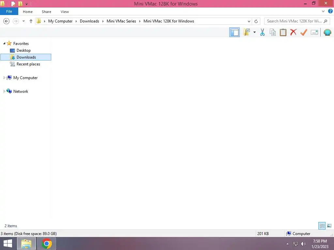The width and height of the screenshot is (334, 250).
Task: Switch to the View ribbon tab
Action: 65,12
